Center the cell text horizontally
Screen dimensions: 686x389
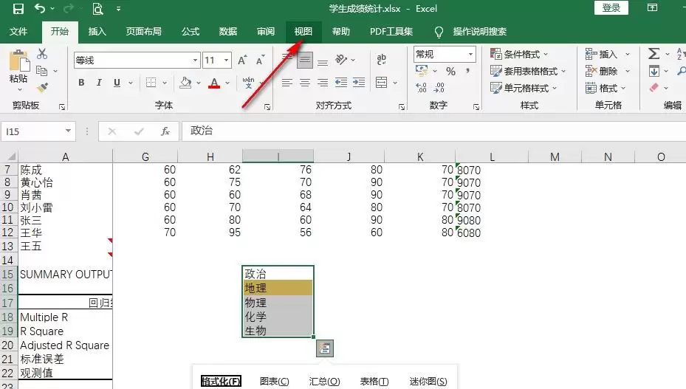pyautogui.click(x=305, y=82)
